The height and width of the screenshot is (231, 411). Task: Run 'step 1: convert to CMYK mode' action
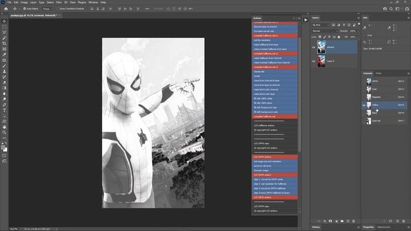point(275,180)
